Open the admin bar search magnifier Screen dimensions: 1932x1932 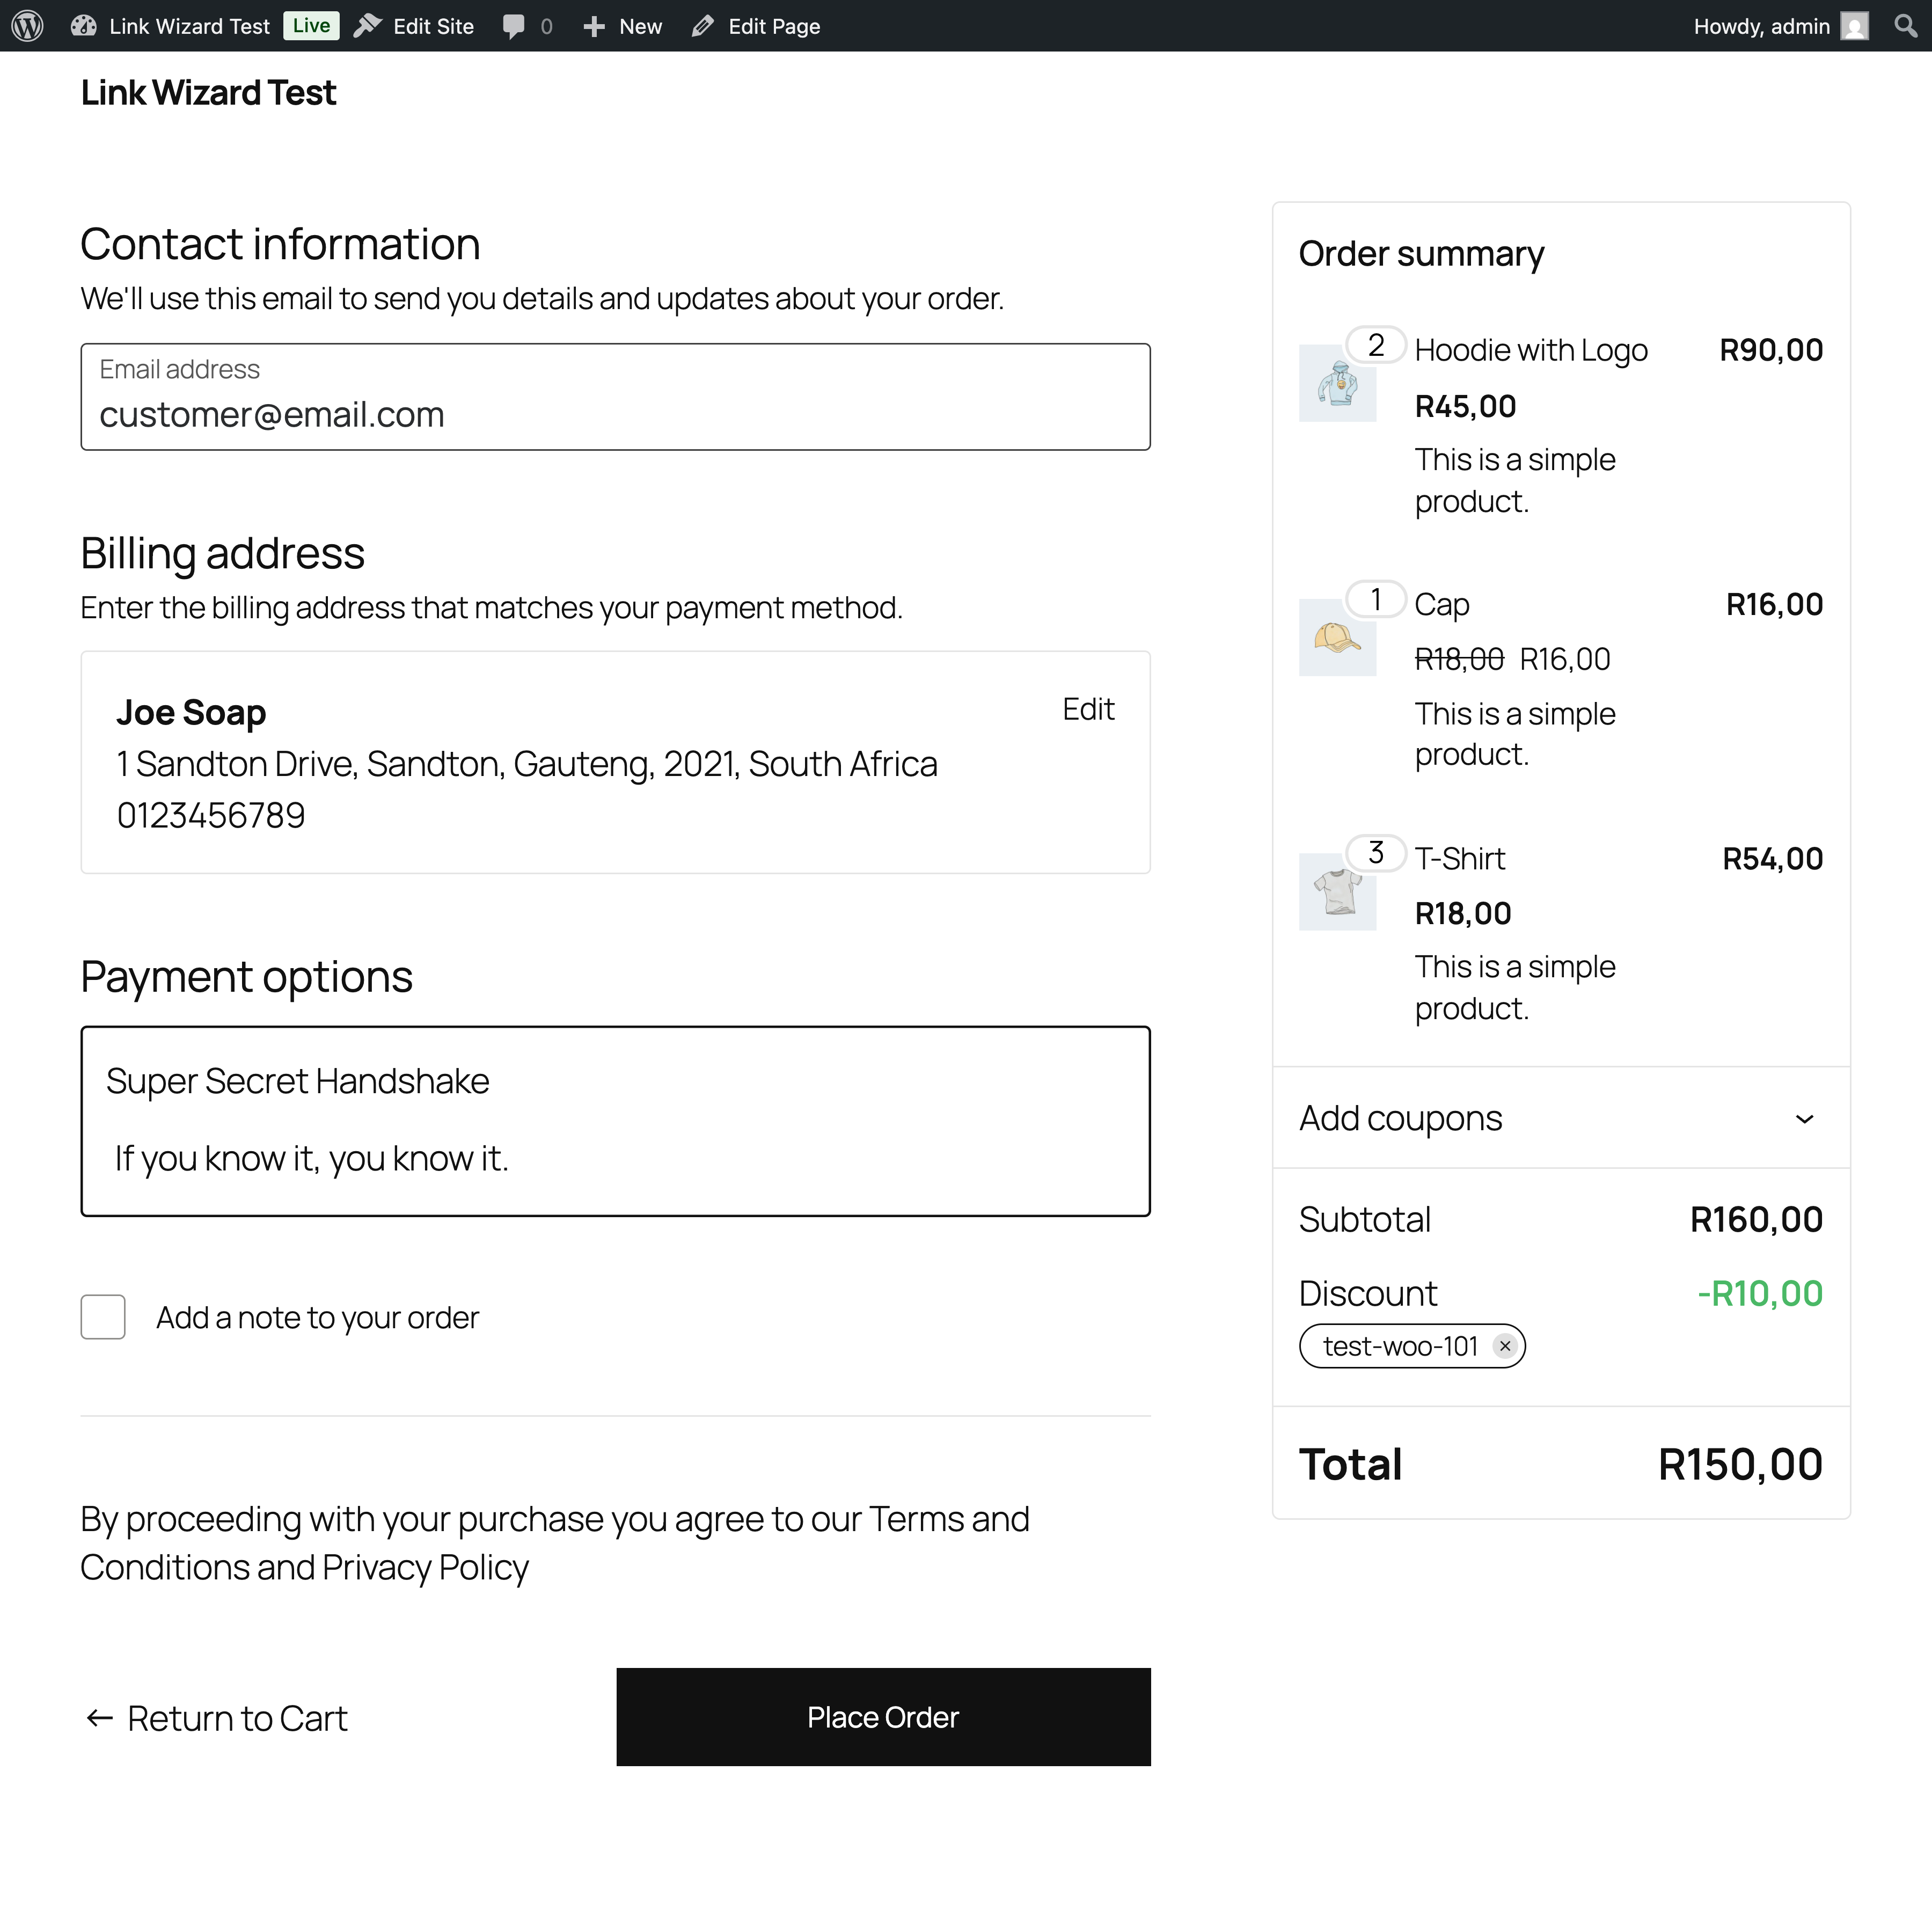1906,26
